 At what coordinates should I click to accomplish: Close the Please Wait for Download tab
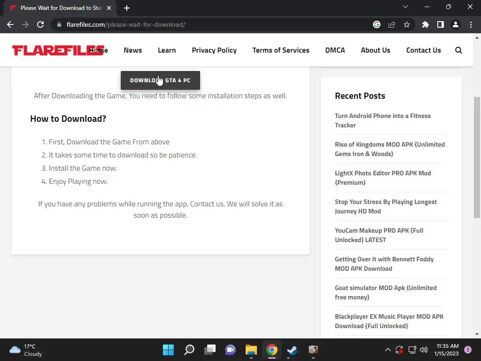coord(109,8)
